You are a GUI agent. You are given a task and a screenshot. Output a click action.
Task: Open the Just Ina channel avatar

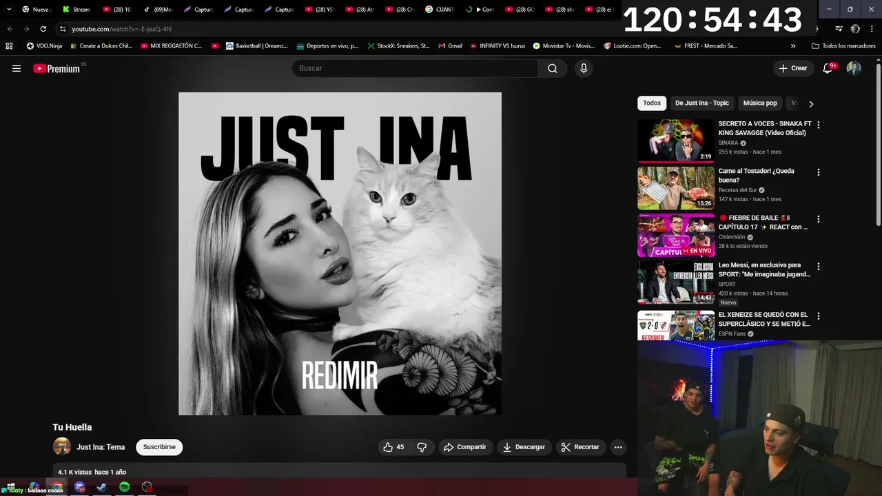coord(62,446)
